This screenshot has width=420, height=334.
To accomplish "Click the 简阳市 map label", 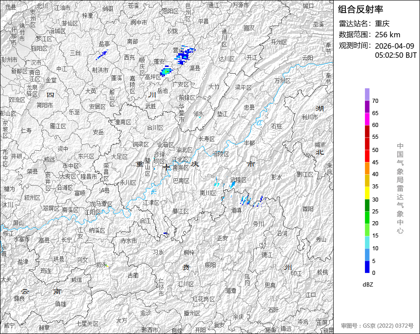I will (x=45, y=106).
